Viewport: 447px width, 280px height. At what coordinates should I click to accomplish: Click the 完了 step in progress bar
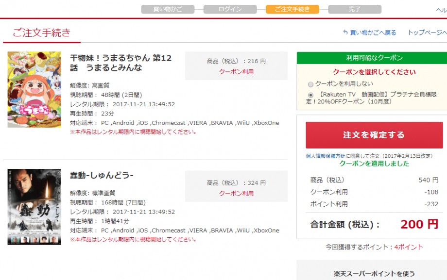354,9
